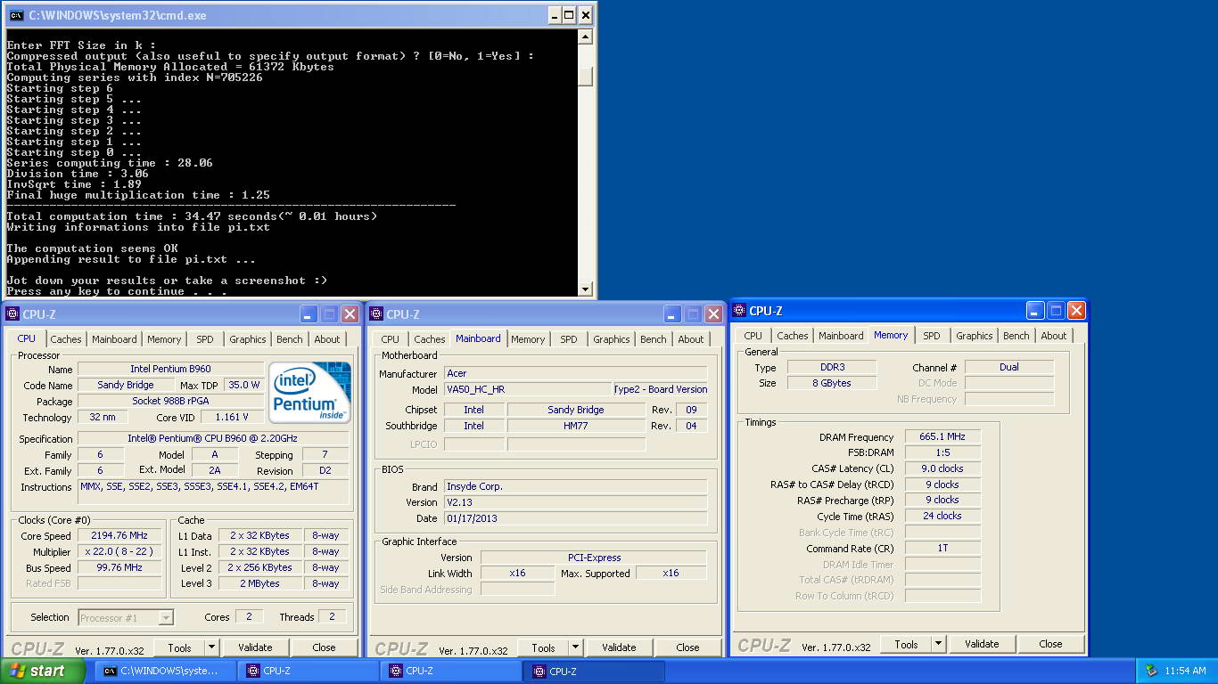Switch to Bench tab in CPU window
Image resolution: width=1218 pixels, height=684 pixels.
(290, 339)
